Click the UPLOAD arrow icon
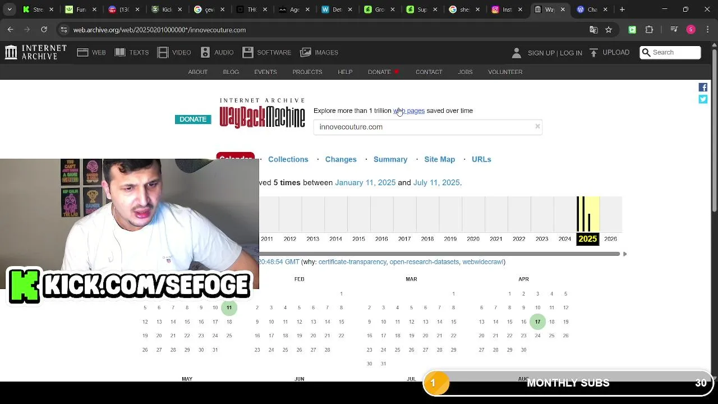The image size is (718, 404). [593, 52]
